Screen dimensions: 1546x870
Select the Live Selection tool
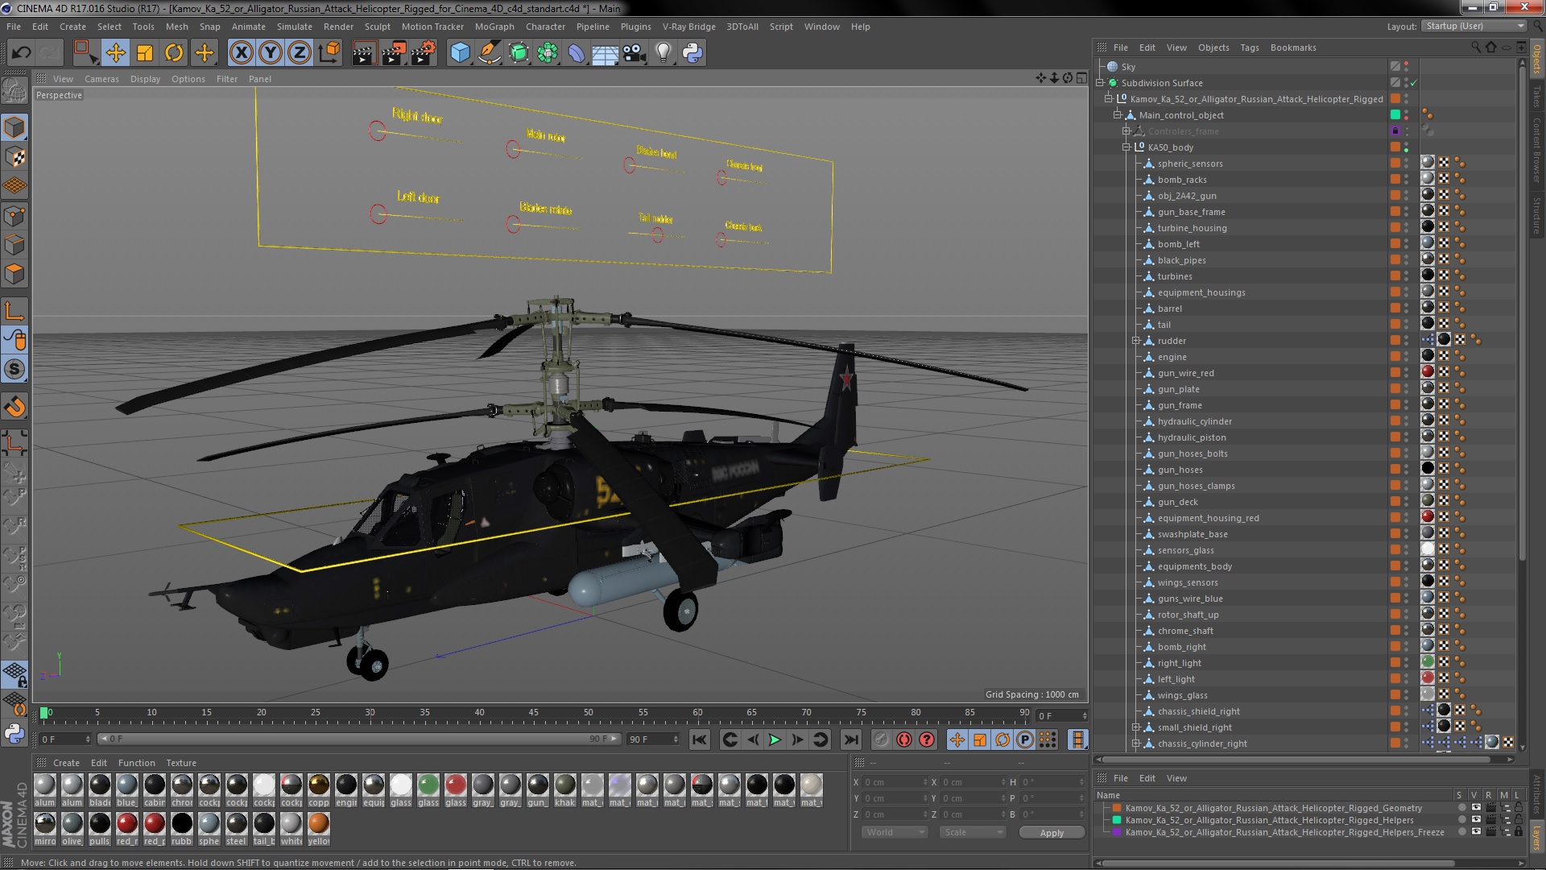85,53
